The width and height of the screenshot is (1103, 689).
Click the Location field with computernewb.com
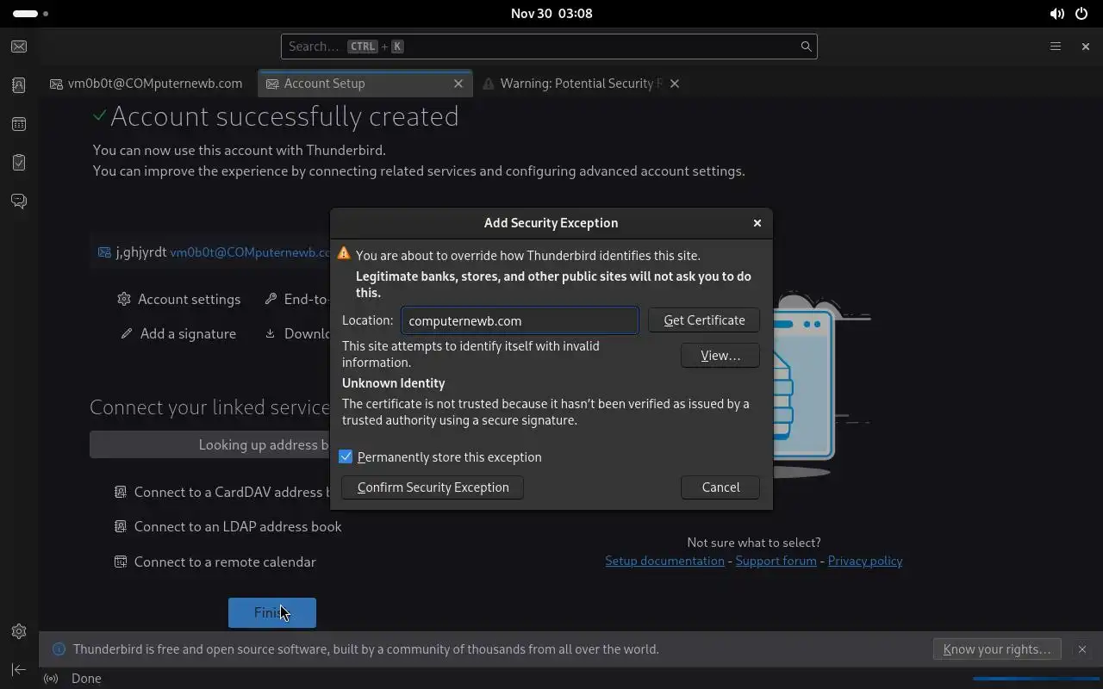coord(520,320)
